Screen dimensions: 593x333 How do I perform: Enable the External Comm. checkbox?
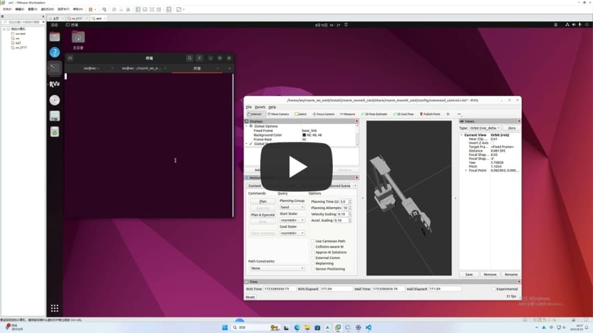[313, 258]
